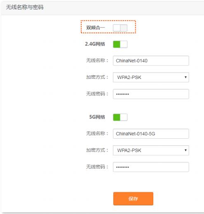Enable the 双频合一 dual-band switch
Viewport: 204px width, 214px height.
pos(120,28)
